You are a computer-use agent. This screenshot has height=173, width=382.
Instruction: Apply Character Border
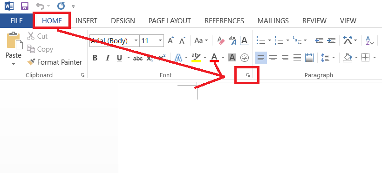pyautogui.click(x=245, y=40)
